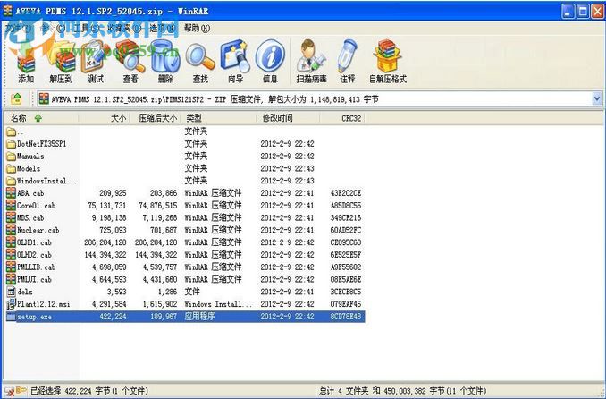This screenshot has height=399, width=606.
Task: Open the 收藏夹 (Favorites) menu
Action: pos(123,28)
